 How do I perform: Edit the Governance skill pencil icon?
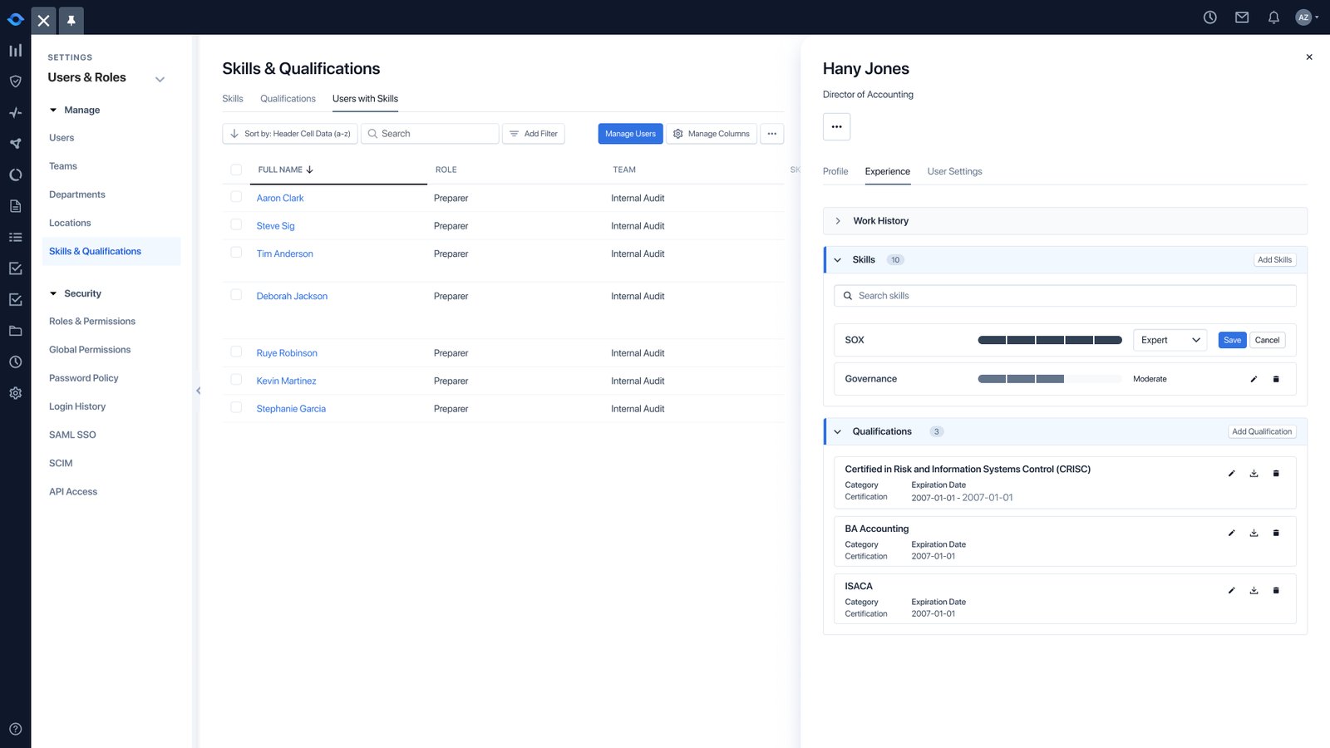pyautogui.click(x=1254, y=379)
